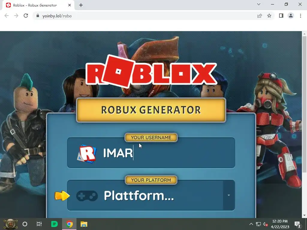Click the Roblox Studio icon in username field
Screen dimensions: 307x230
pyautogui.click(x=87, y=154)
